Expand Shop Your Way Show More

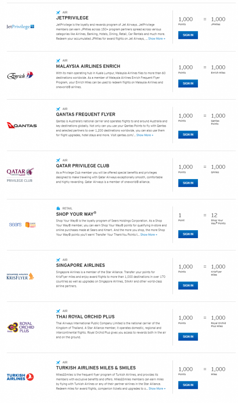point(149,235)
